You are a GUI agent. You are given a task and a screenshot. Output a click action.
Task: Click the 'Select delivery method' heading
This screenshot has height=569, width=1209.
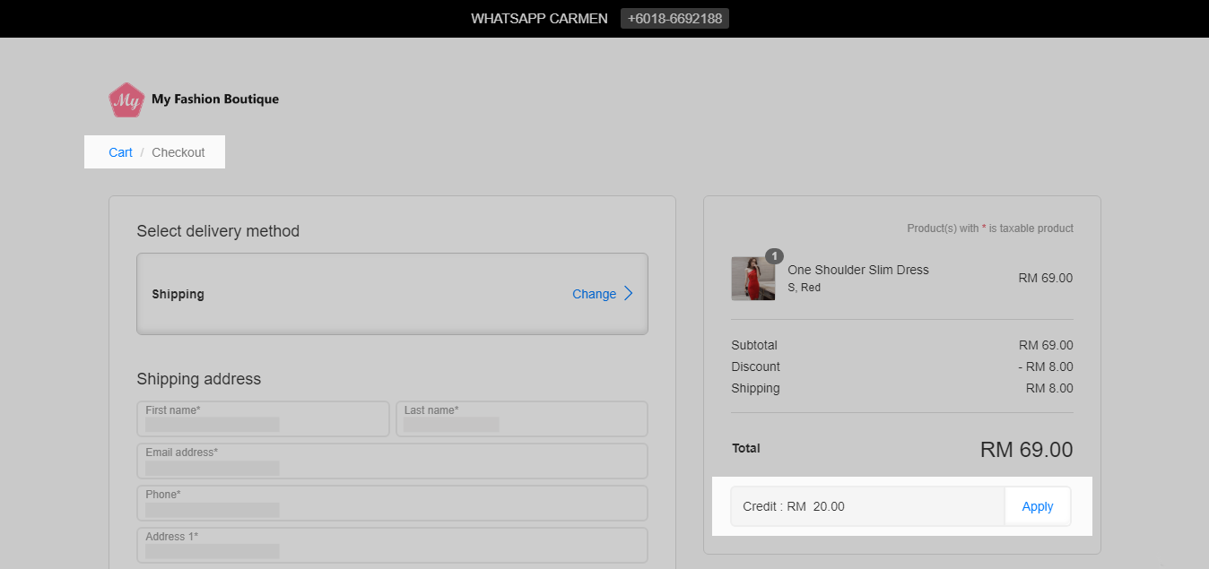pyautogui.click(x=218, y=231)
